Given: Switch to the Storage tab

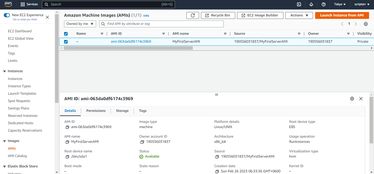Looking at the screenshot, I should (122, 111).
